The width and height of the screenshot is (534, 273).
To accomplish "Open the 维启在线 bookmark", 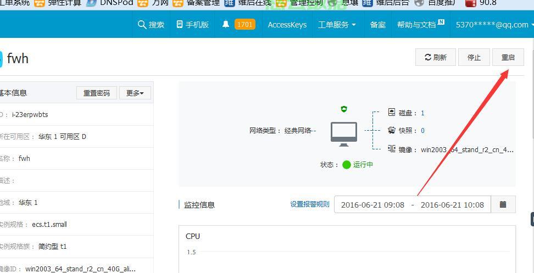I will tap(248, 3).
